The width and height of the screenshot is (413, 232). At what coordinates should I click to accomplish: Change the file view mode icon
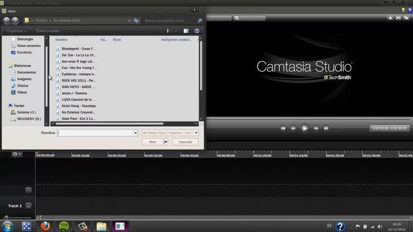168,31
